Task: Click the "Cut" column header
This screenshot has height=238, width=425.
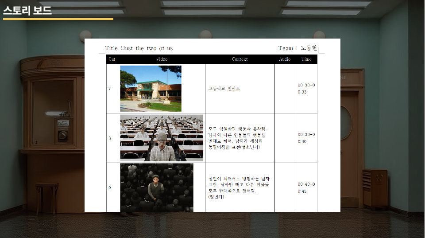Action: coord(112,59)
